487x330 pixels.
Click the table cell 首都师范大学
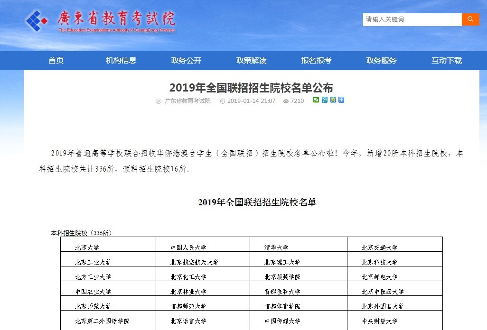(x=203, y=303)
